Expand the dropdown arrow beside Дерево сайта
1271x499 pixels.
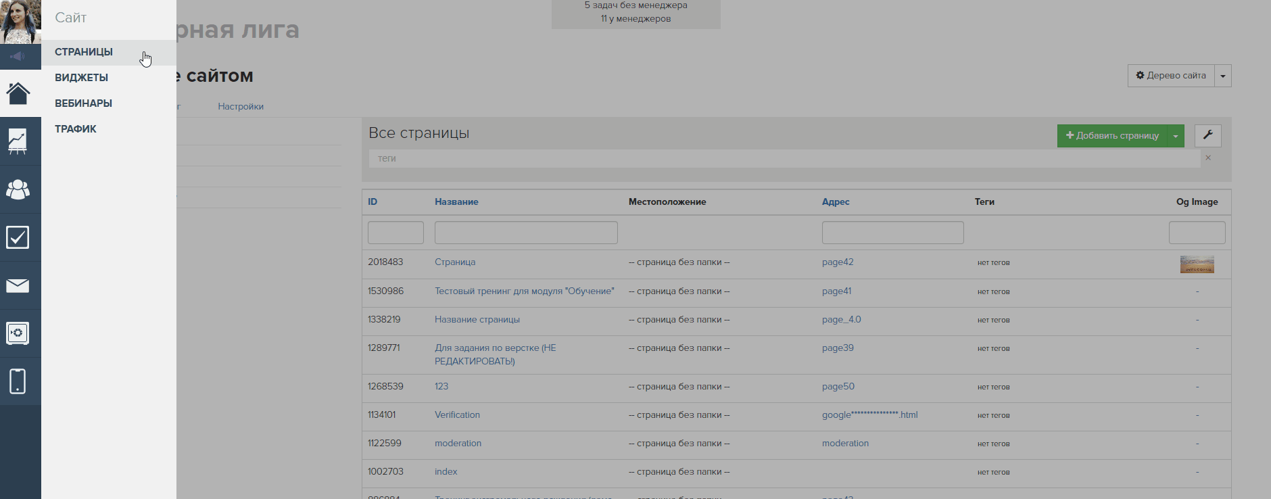1222,76
